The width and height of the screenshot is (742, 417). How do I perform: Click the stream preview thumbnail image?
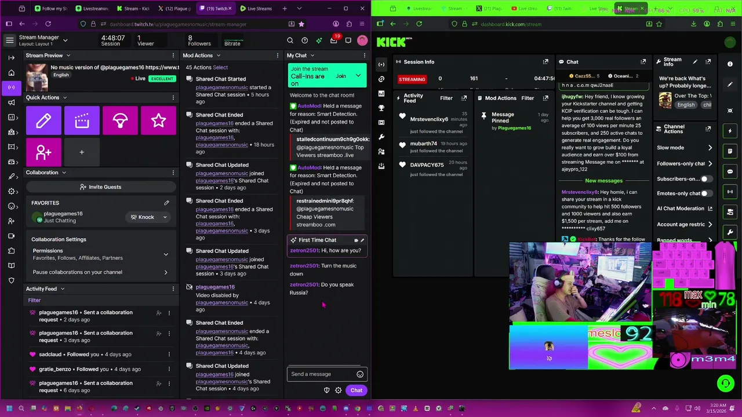pyautogui.click(x=36, y=77)
